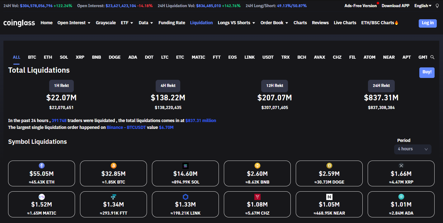
Task: Open the Charts page
Action: coord(300,23)
